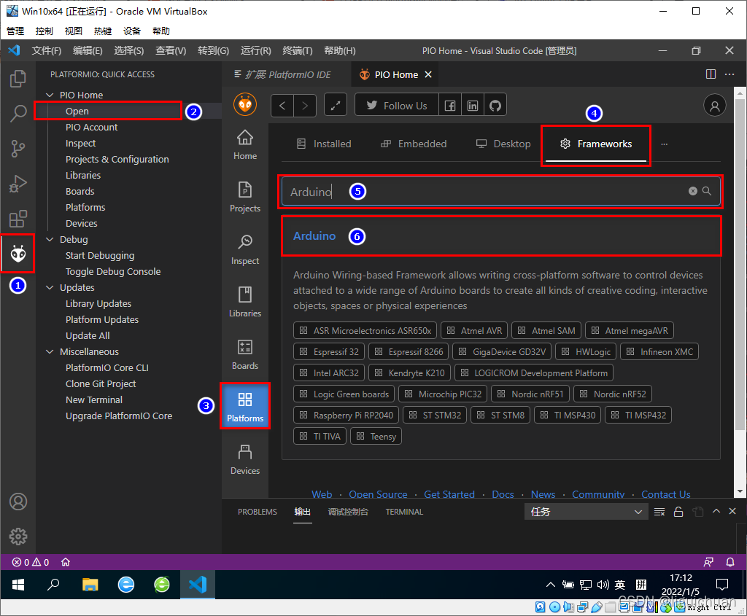747x616 pixels.
Task: Select Platforms in PIO sidebar
Action: point(245,407)
